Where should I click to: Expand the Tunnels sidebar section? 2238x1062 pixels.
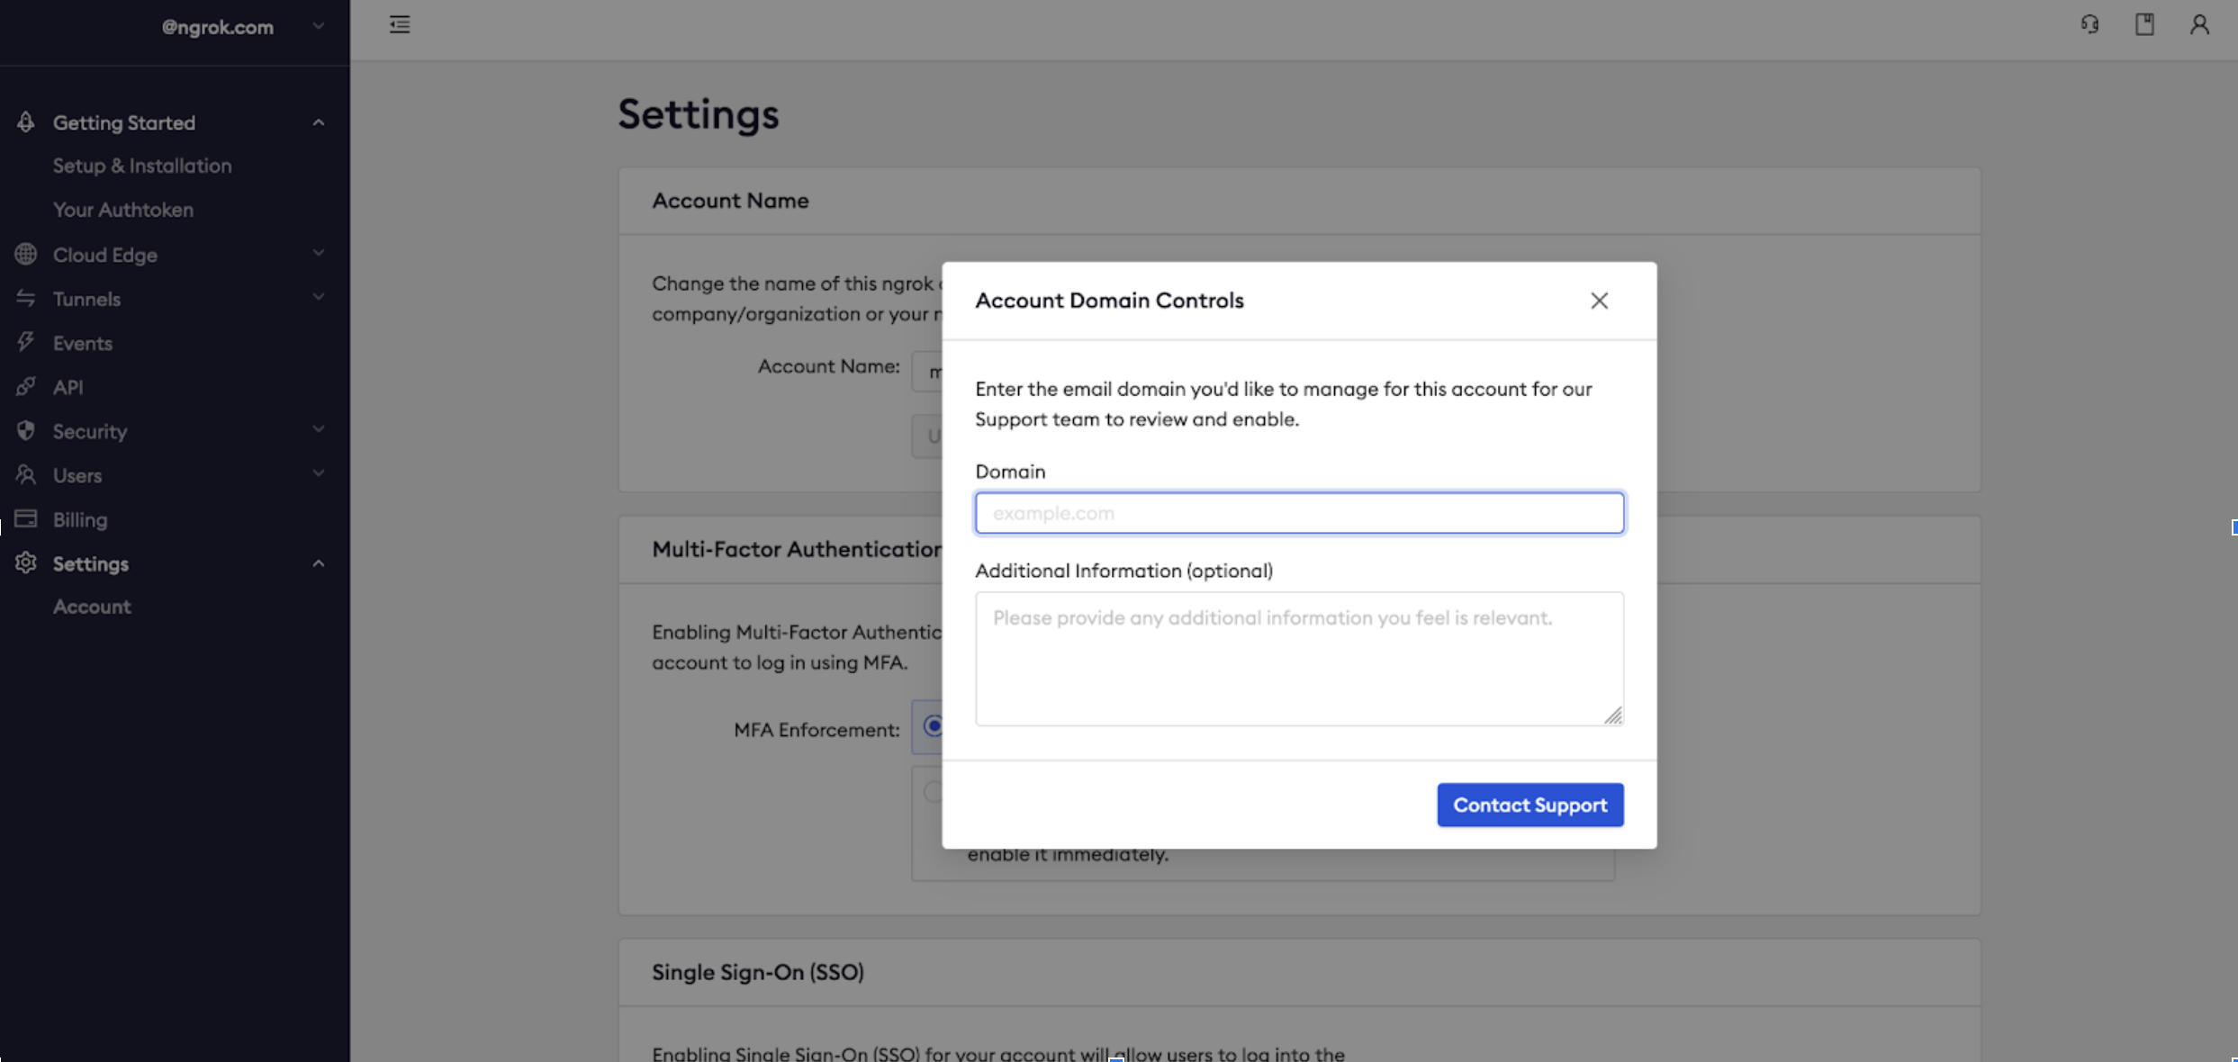pos(317,297)
